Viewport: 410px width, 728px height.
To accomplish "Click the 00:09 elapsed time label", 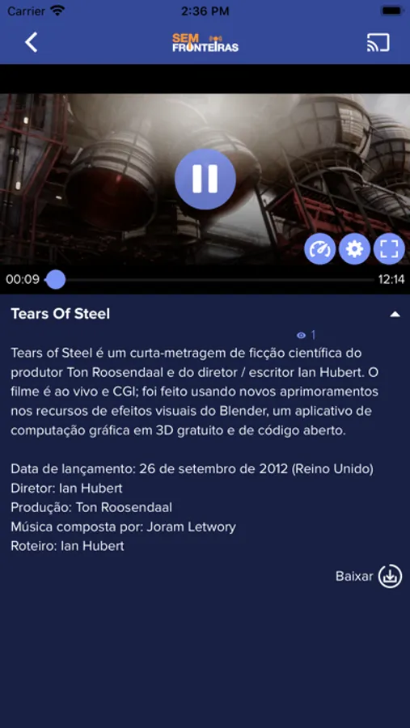I will click(x=23, y=280).
